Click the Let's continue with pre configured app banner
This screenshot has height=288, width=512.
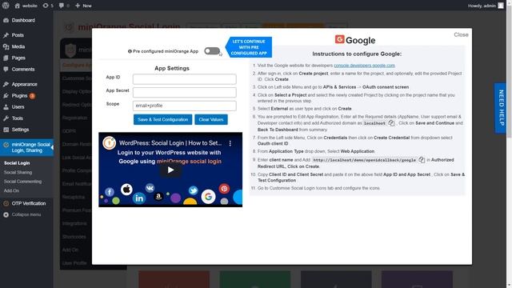coord(249,47)
